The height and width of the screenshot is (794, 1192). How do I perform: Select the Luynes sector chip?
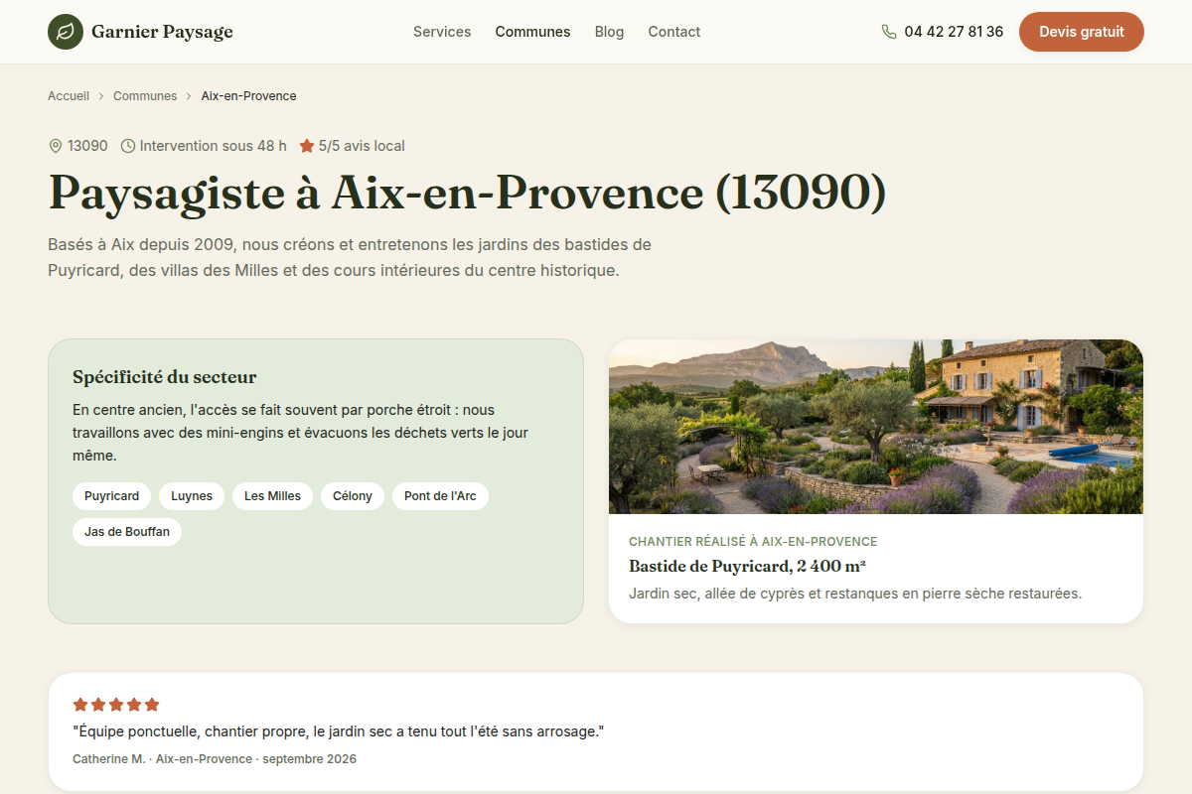click(x=192, y=496)
